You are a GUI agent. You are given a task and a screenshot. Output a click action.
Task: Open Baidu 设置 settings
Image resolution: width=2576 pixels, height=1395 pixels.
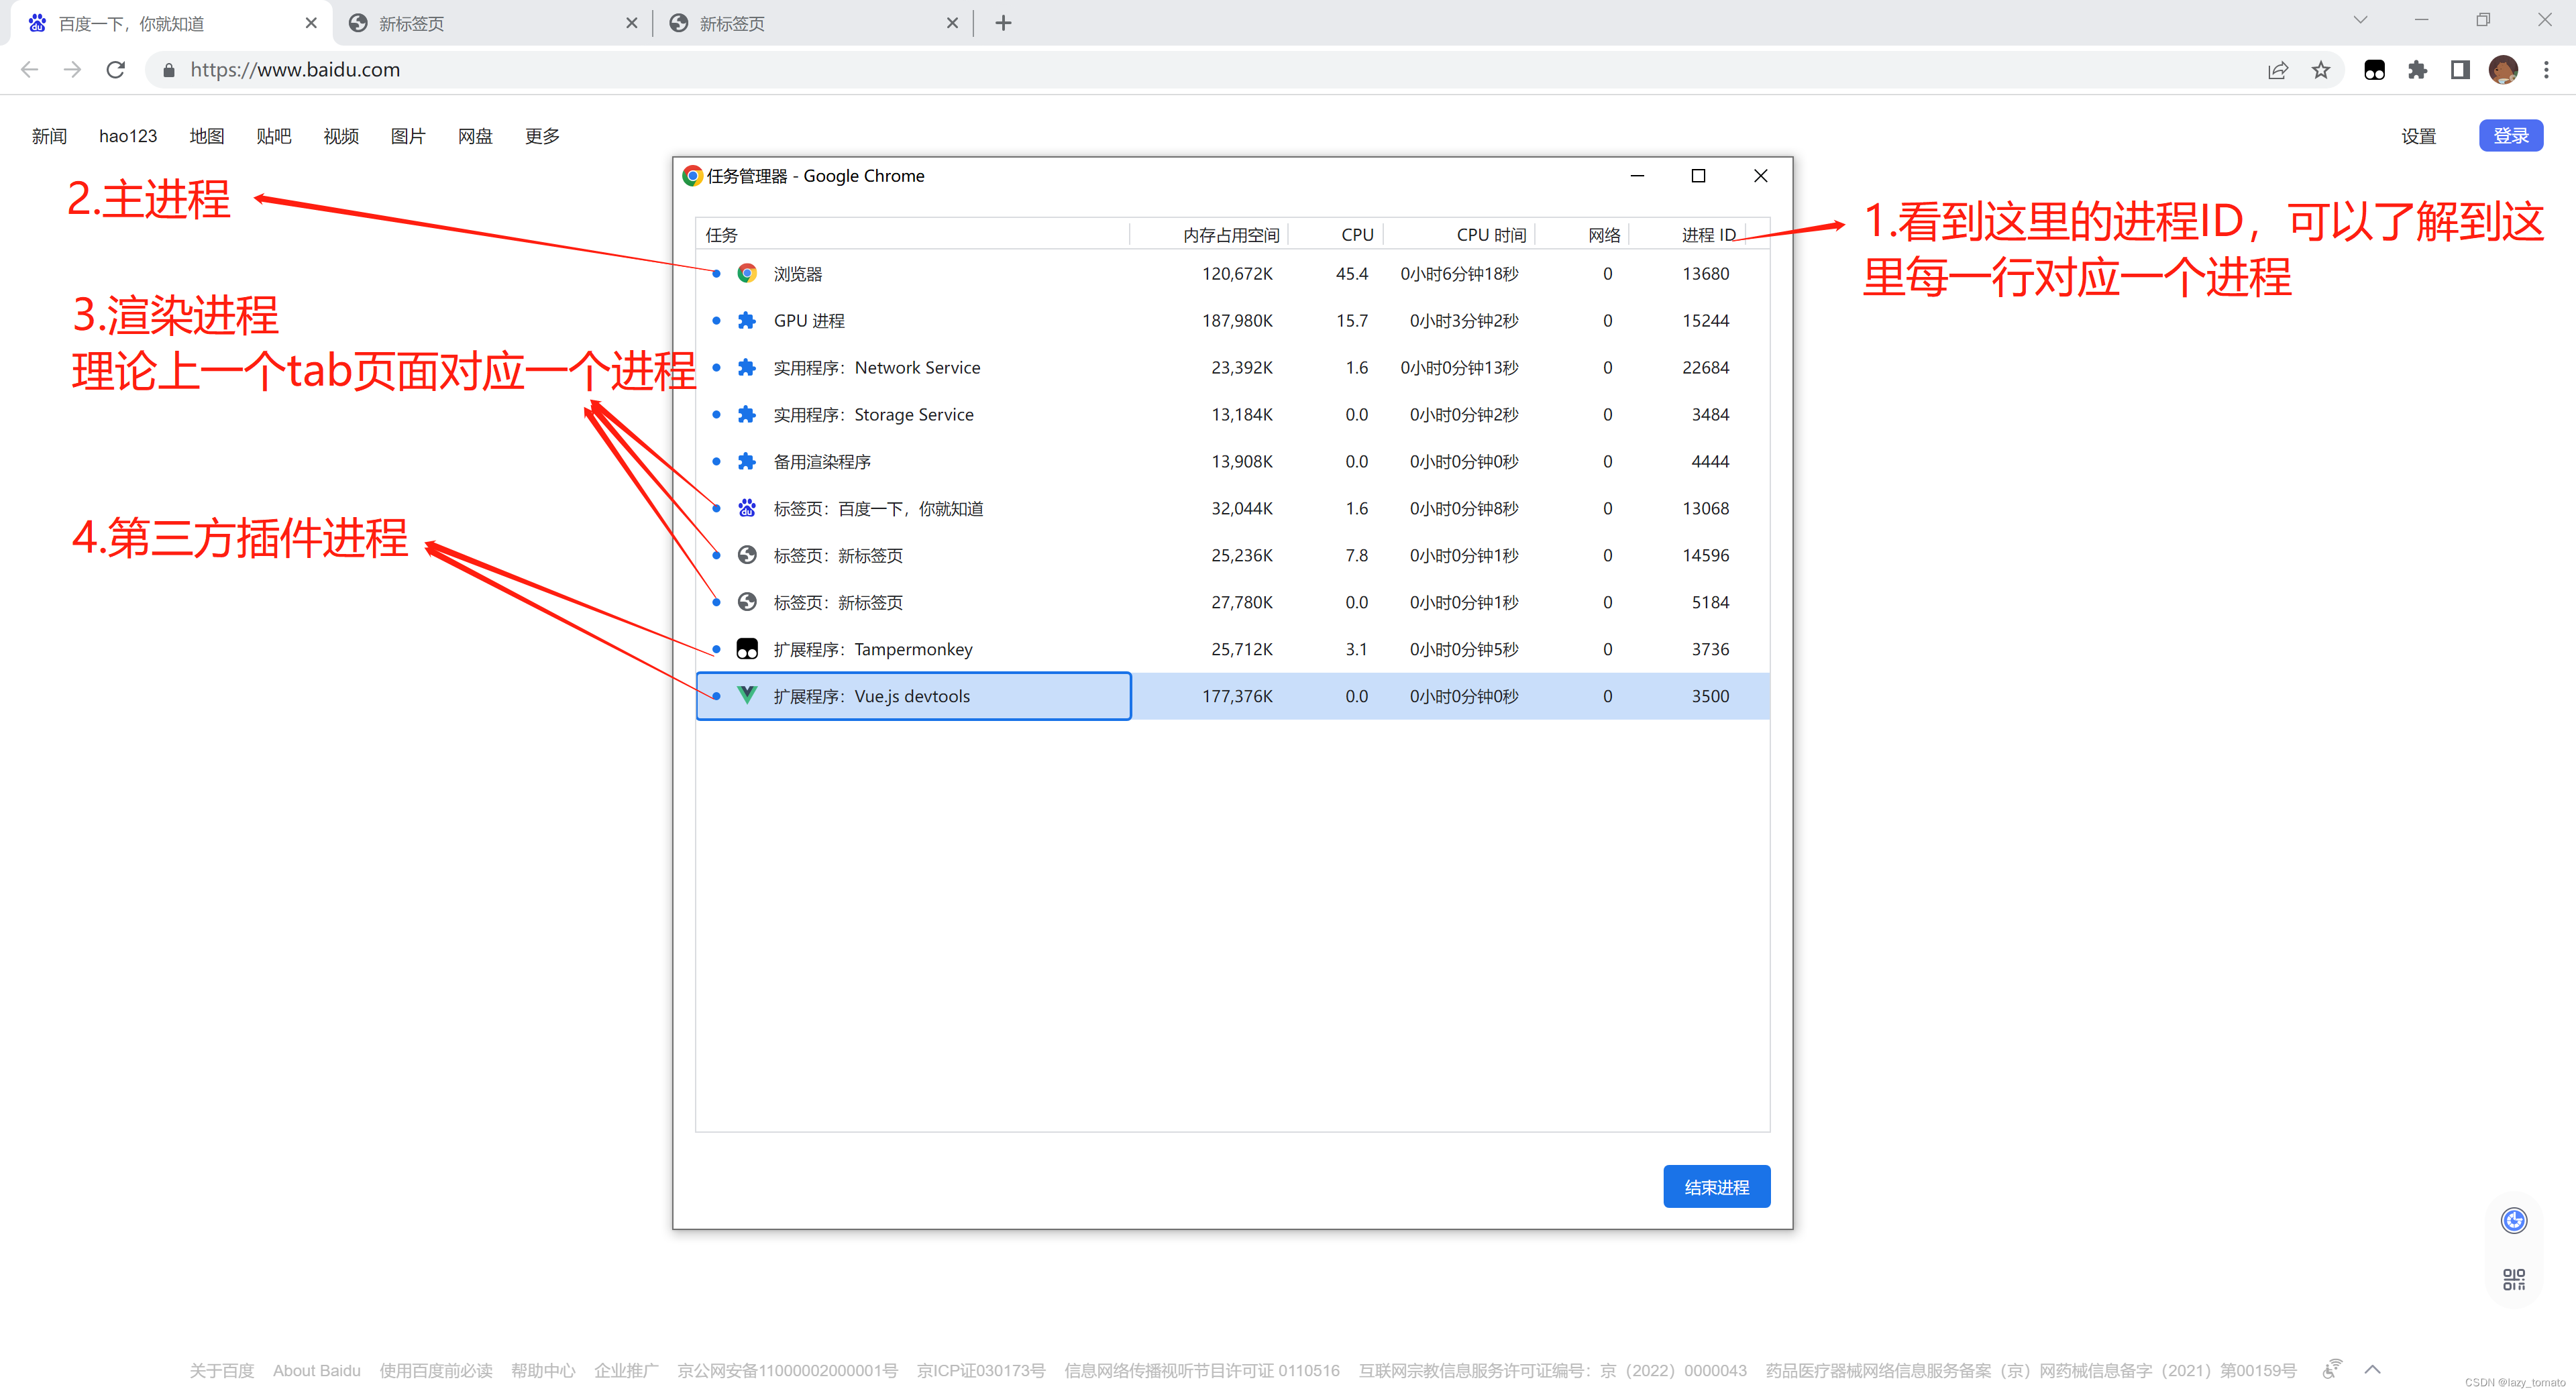coord(2418,136)
